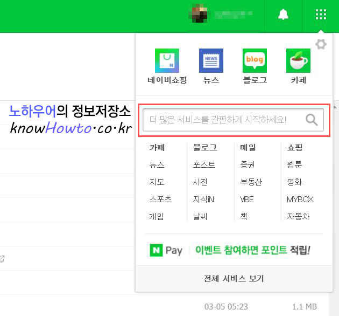Click the 1.1 MB file size text
The width and height of the screenshot is (339, 316).
pos(304,307)
